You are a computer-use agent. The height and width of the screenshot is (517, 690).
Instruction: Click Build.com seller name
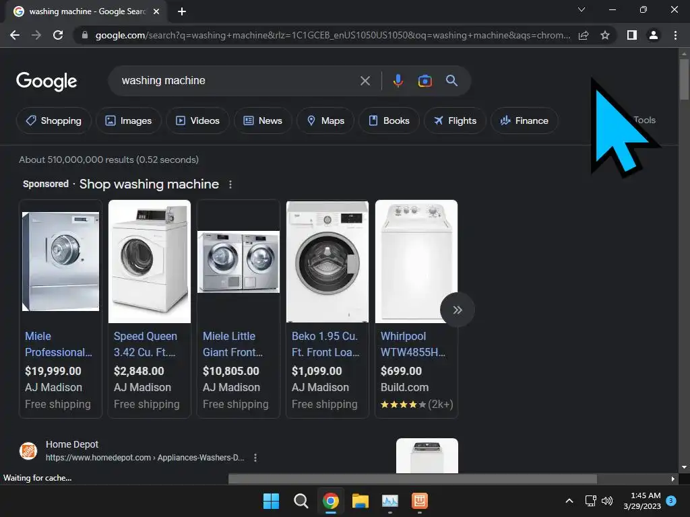click(404, 387)
